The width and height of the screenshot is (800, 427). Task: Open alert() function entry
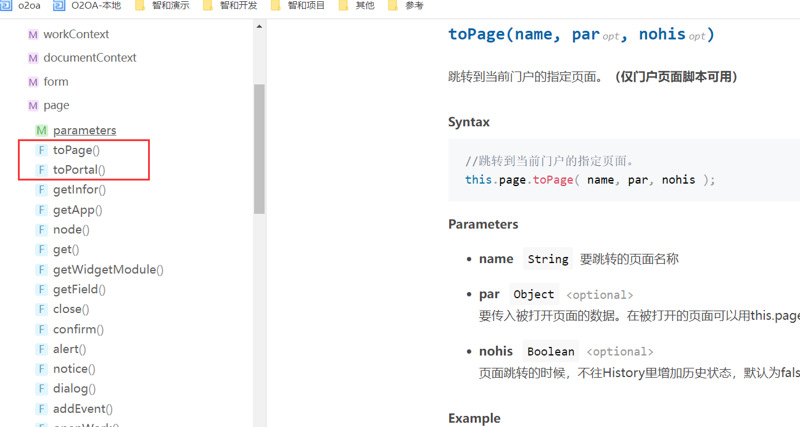pyautogui.click(x=70, y=349)
